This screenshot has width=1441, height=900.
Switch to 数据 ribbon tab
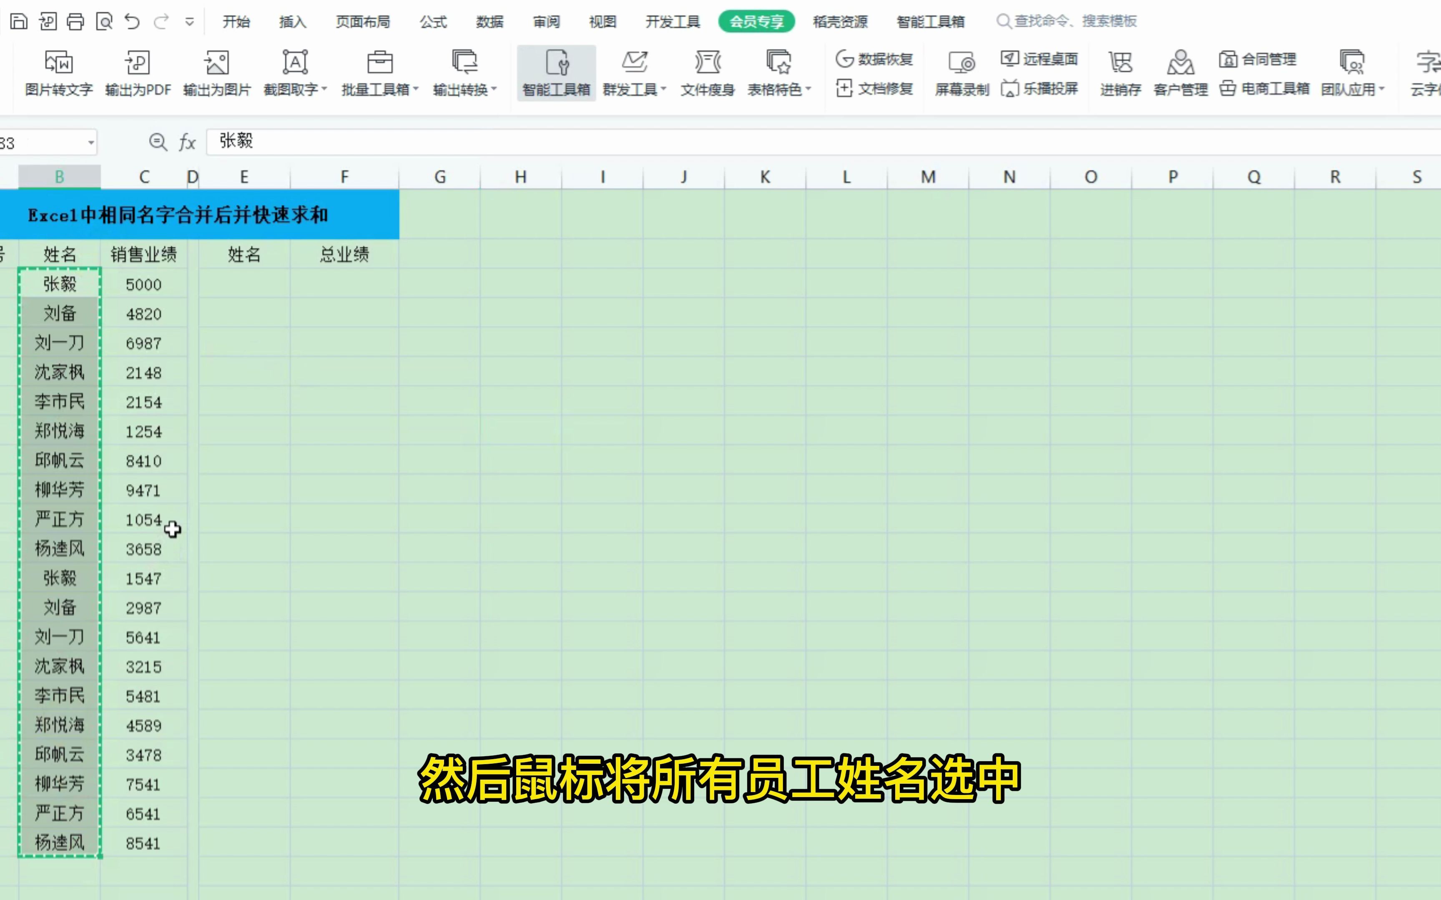490,21
